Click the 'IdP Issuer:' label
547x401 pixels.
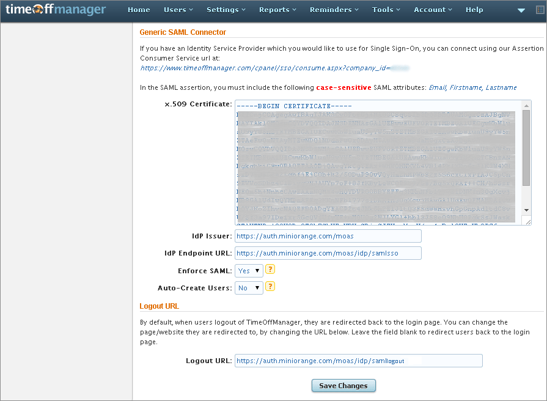click(211, 237)
